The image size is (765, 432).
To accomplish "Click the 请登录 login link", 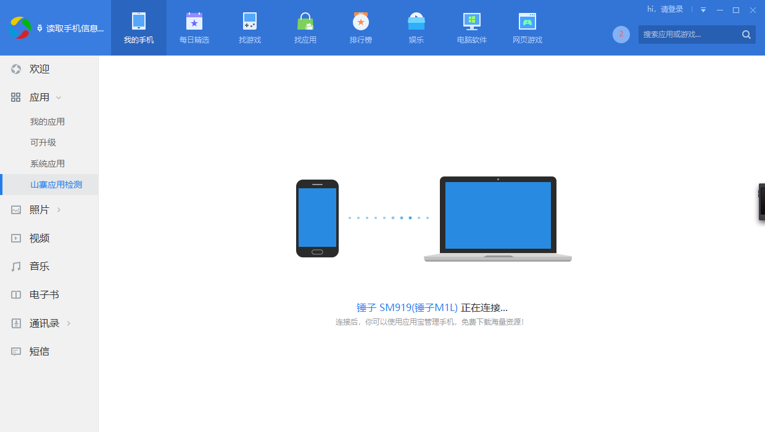I will (672, 9).
